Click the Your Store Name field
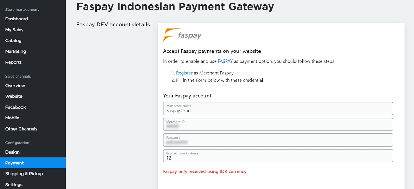Image resolution: width=414 pixels, height=189 pixels. pos(278,109)
